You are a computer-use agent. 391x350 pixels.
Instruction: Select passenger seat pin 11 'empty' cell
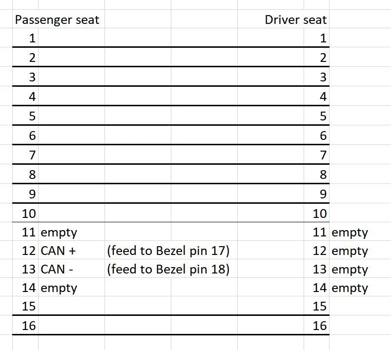pos(71,232)
